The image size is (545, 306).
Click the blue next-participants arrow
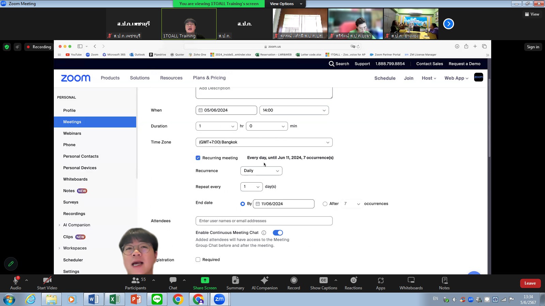(x=449, y=24)
